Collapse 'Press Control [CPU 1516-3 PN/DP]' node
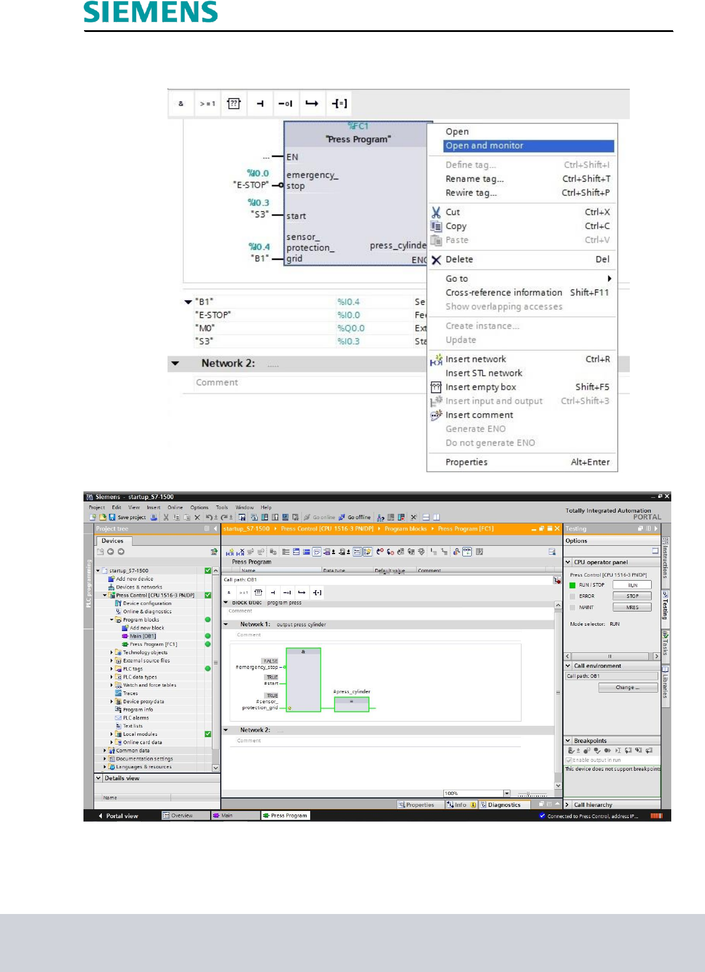The image size is (705, 972). pos(105,596)
